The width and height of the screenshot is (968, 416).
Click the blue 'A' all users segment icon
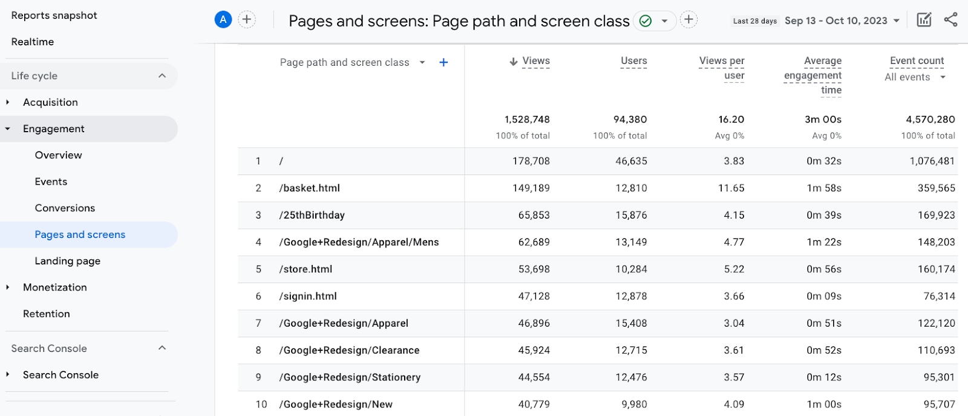coord(223,20)
